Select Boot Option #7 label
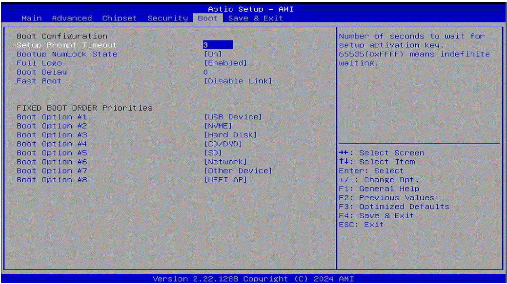The width and height of the screenshot is (507, 284). [x=52, y=170]
